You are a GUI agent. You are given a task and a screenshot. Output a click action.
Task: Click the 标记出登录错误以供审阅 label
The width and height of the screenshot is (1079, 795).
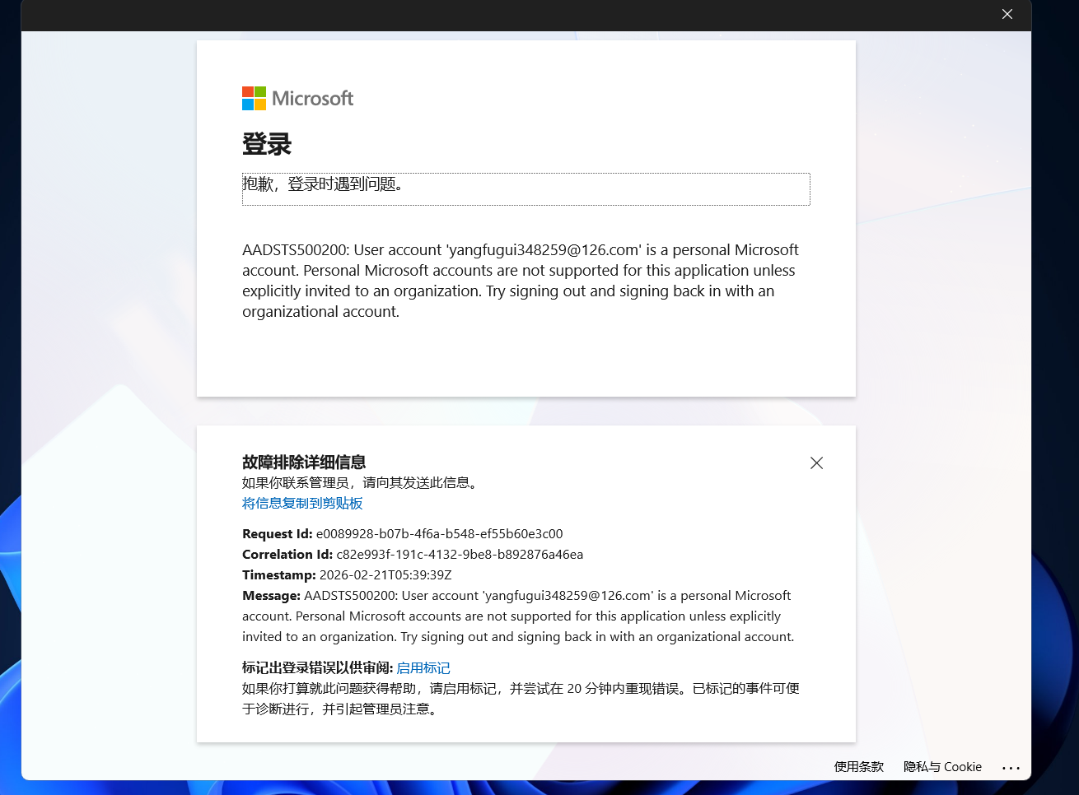[x=317, y=667]
